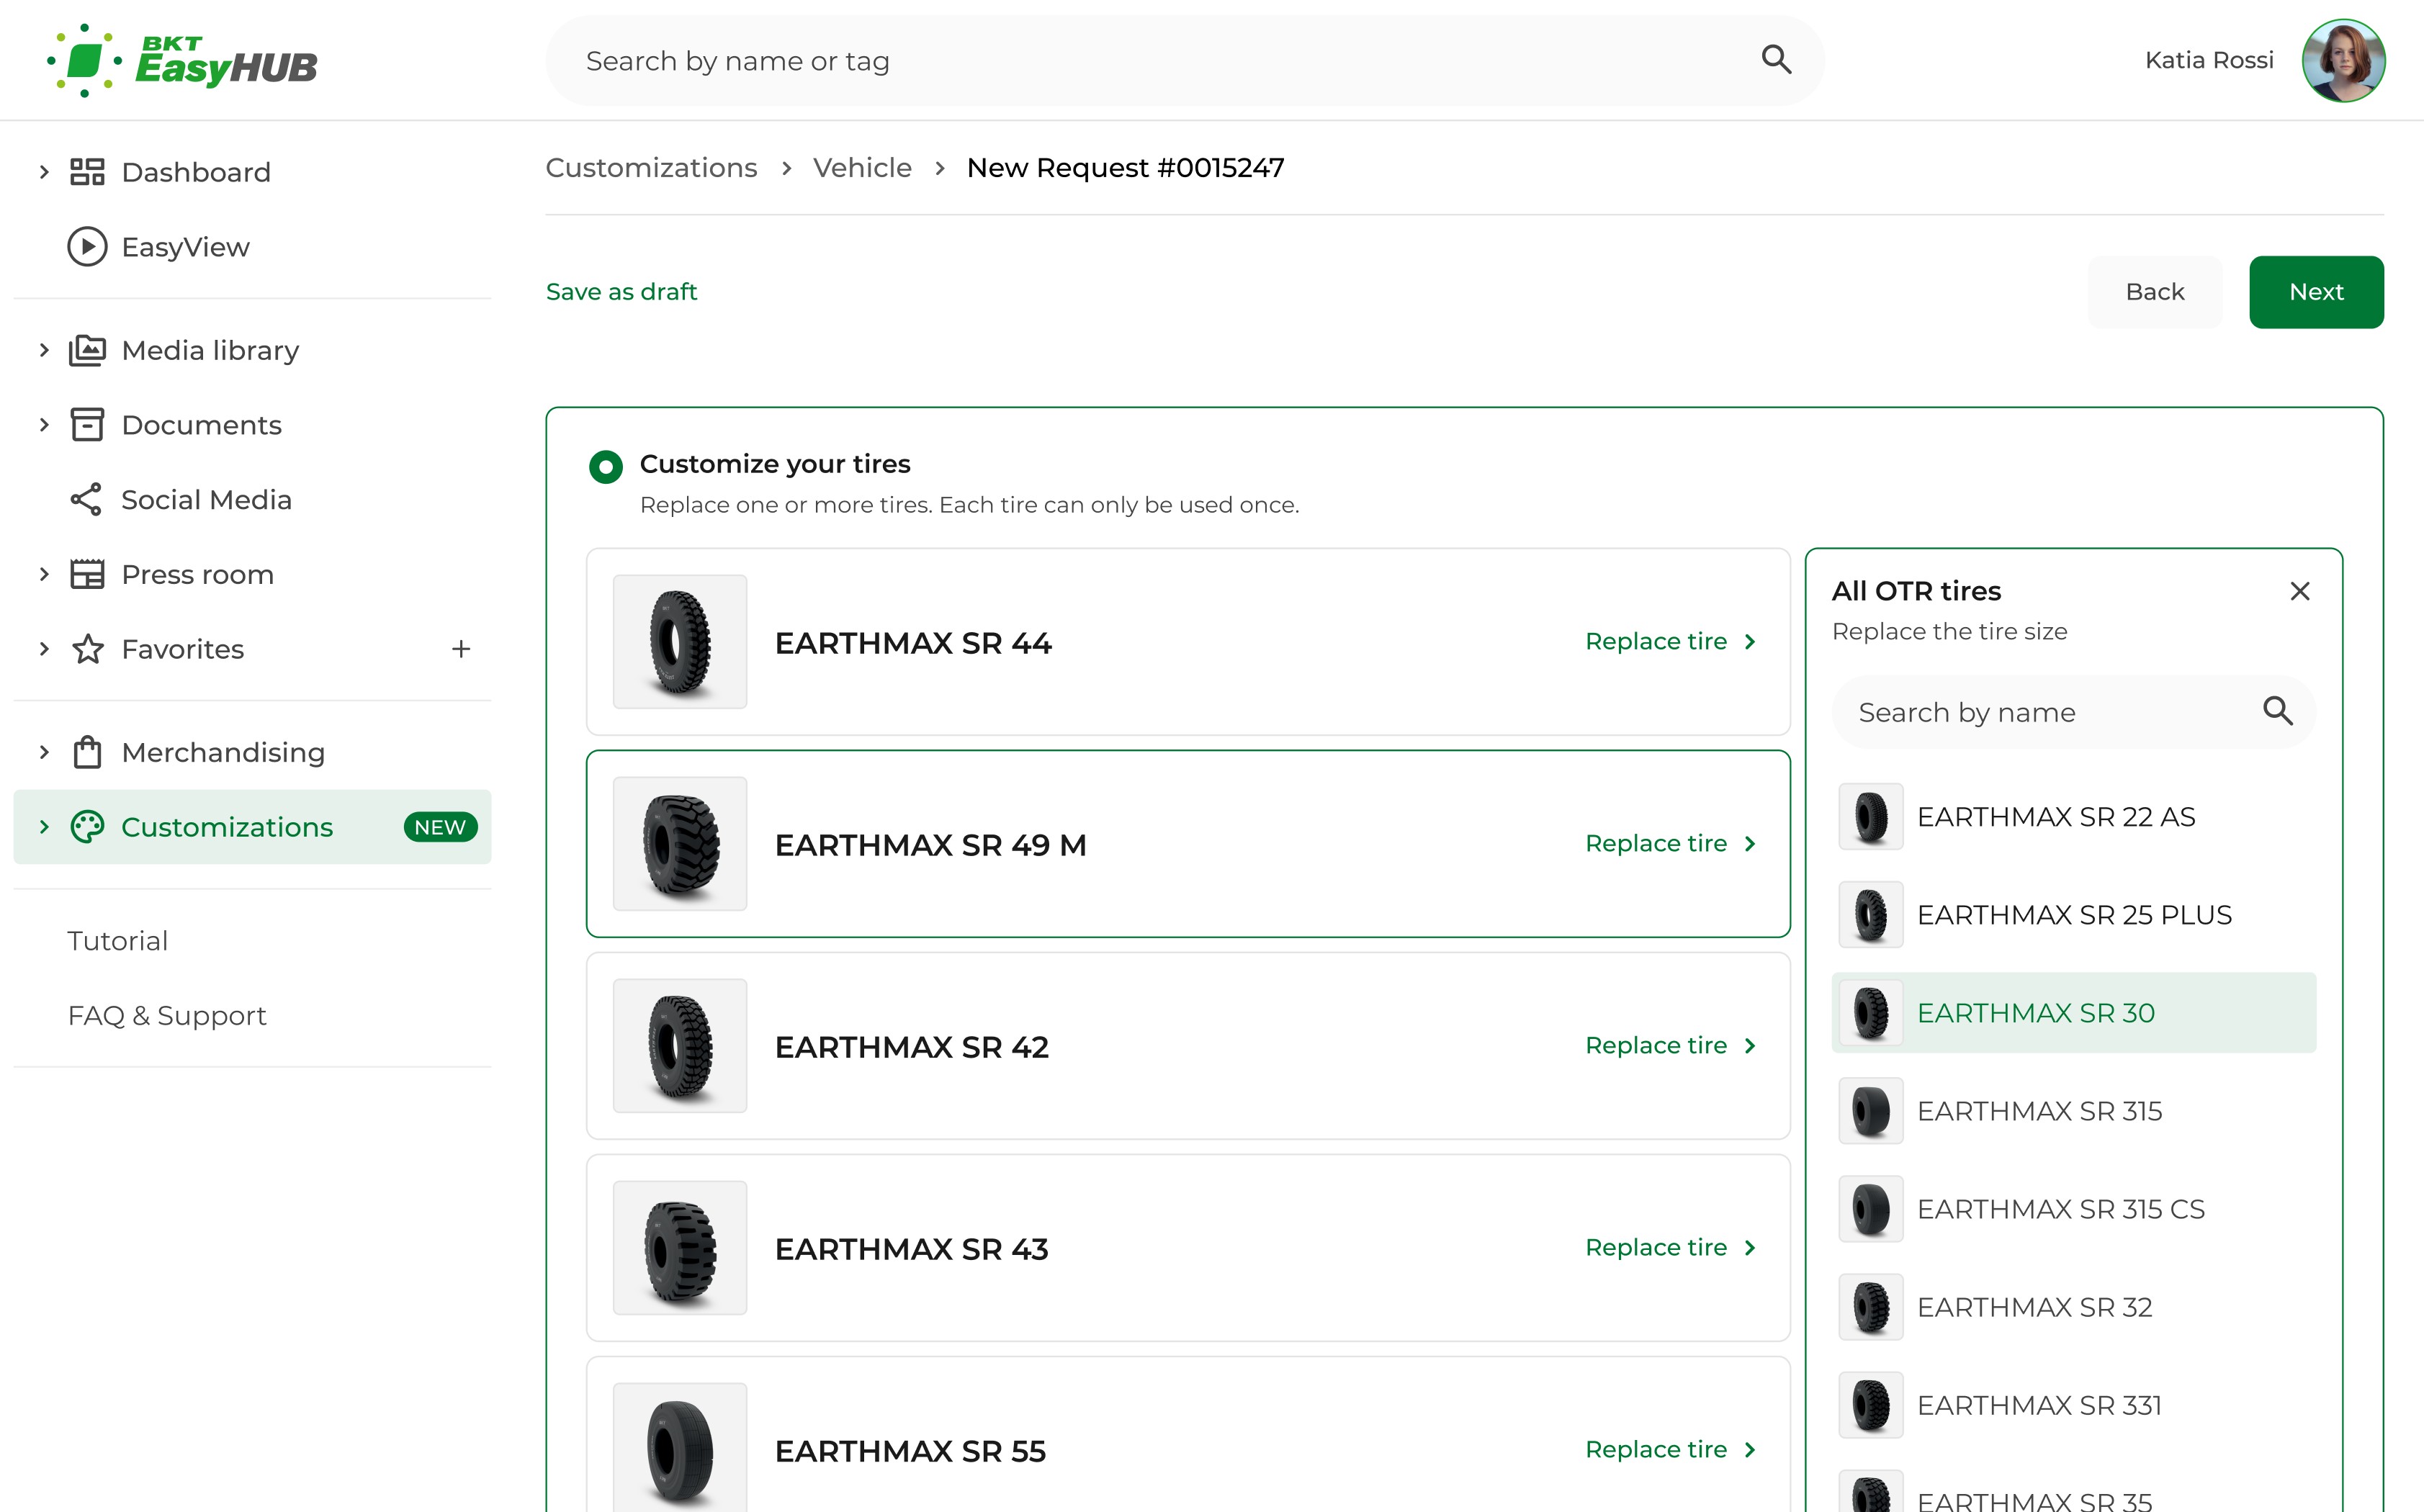Screen dimensions: 2424x1512
Task: Click the Social Media share icon
Action: click(87, 499)
